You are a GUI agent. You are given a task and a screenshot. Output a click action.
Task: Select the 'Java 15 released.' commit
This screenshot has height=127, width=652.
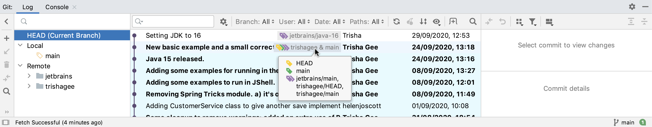tap(175, 59)
